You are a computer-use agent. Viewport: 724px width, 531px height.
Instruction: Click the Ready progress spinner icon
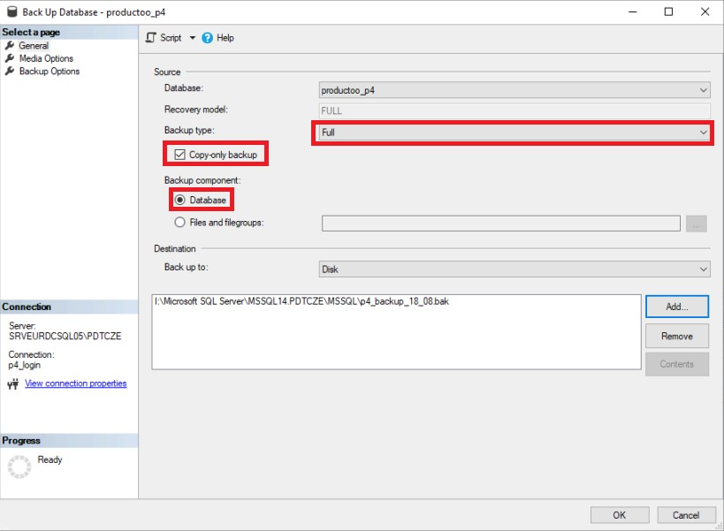click(19, 467)
